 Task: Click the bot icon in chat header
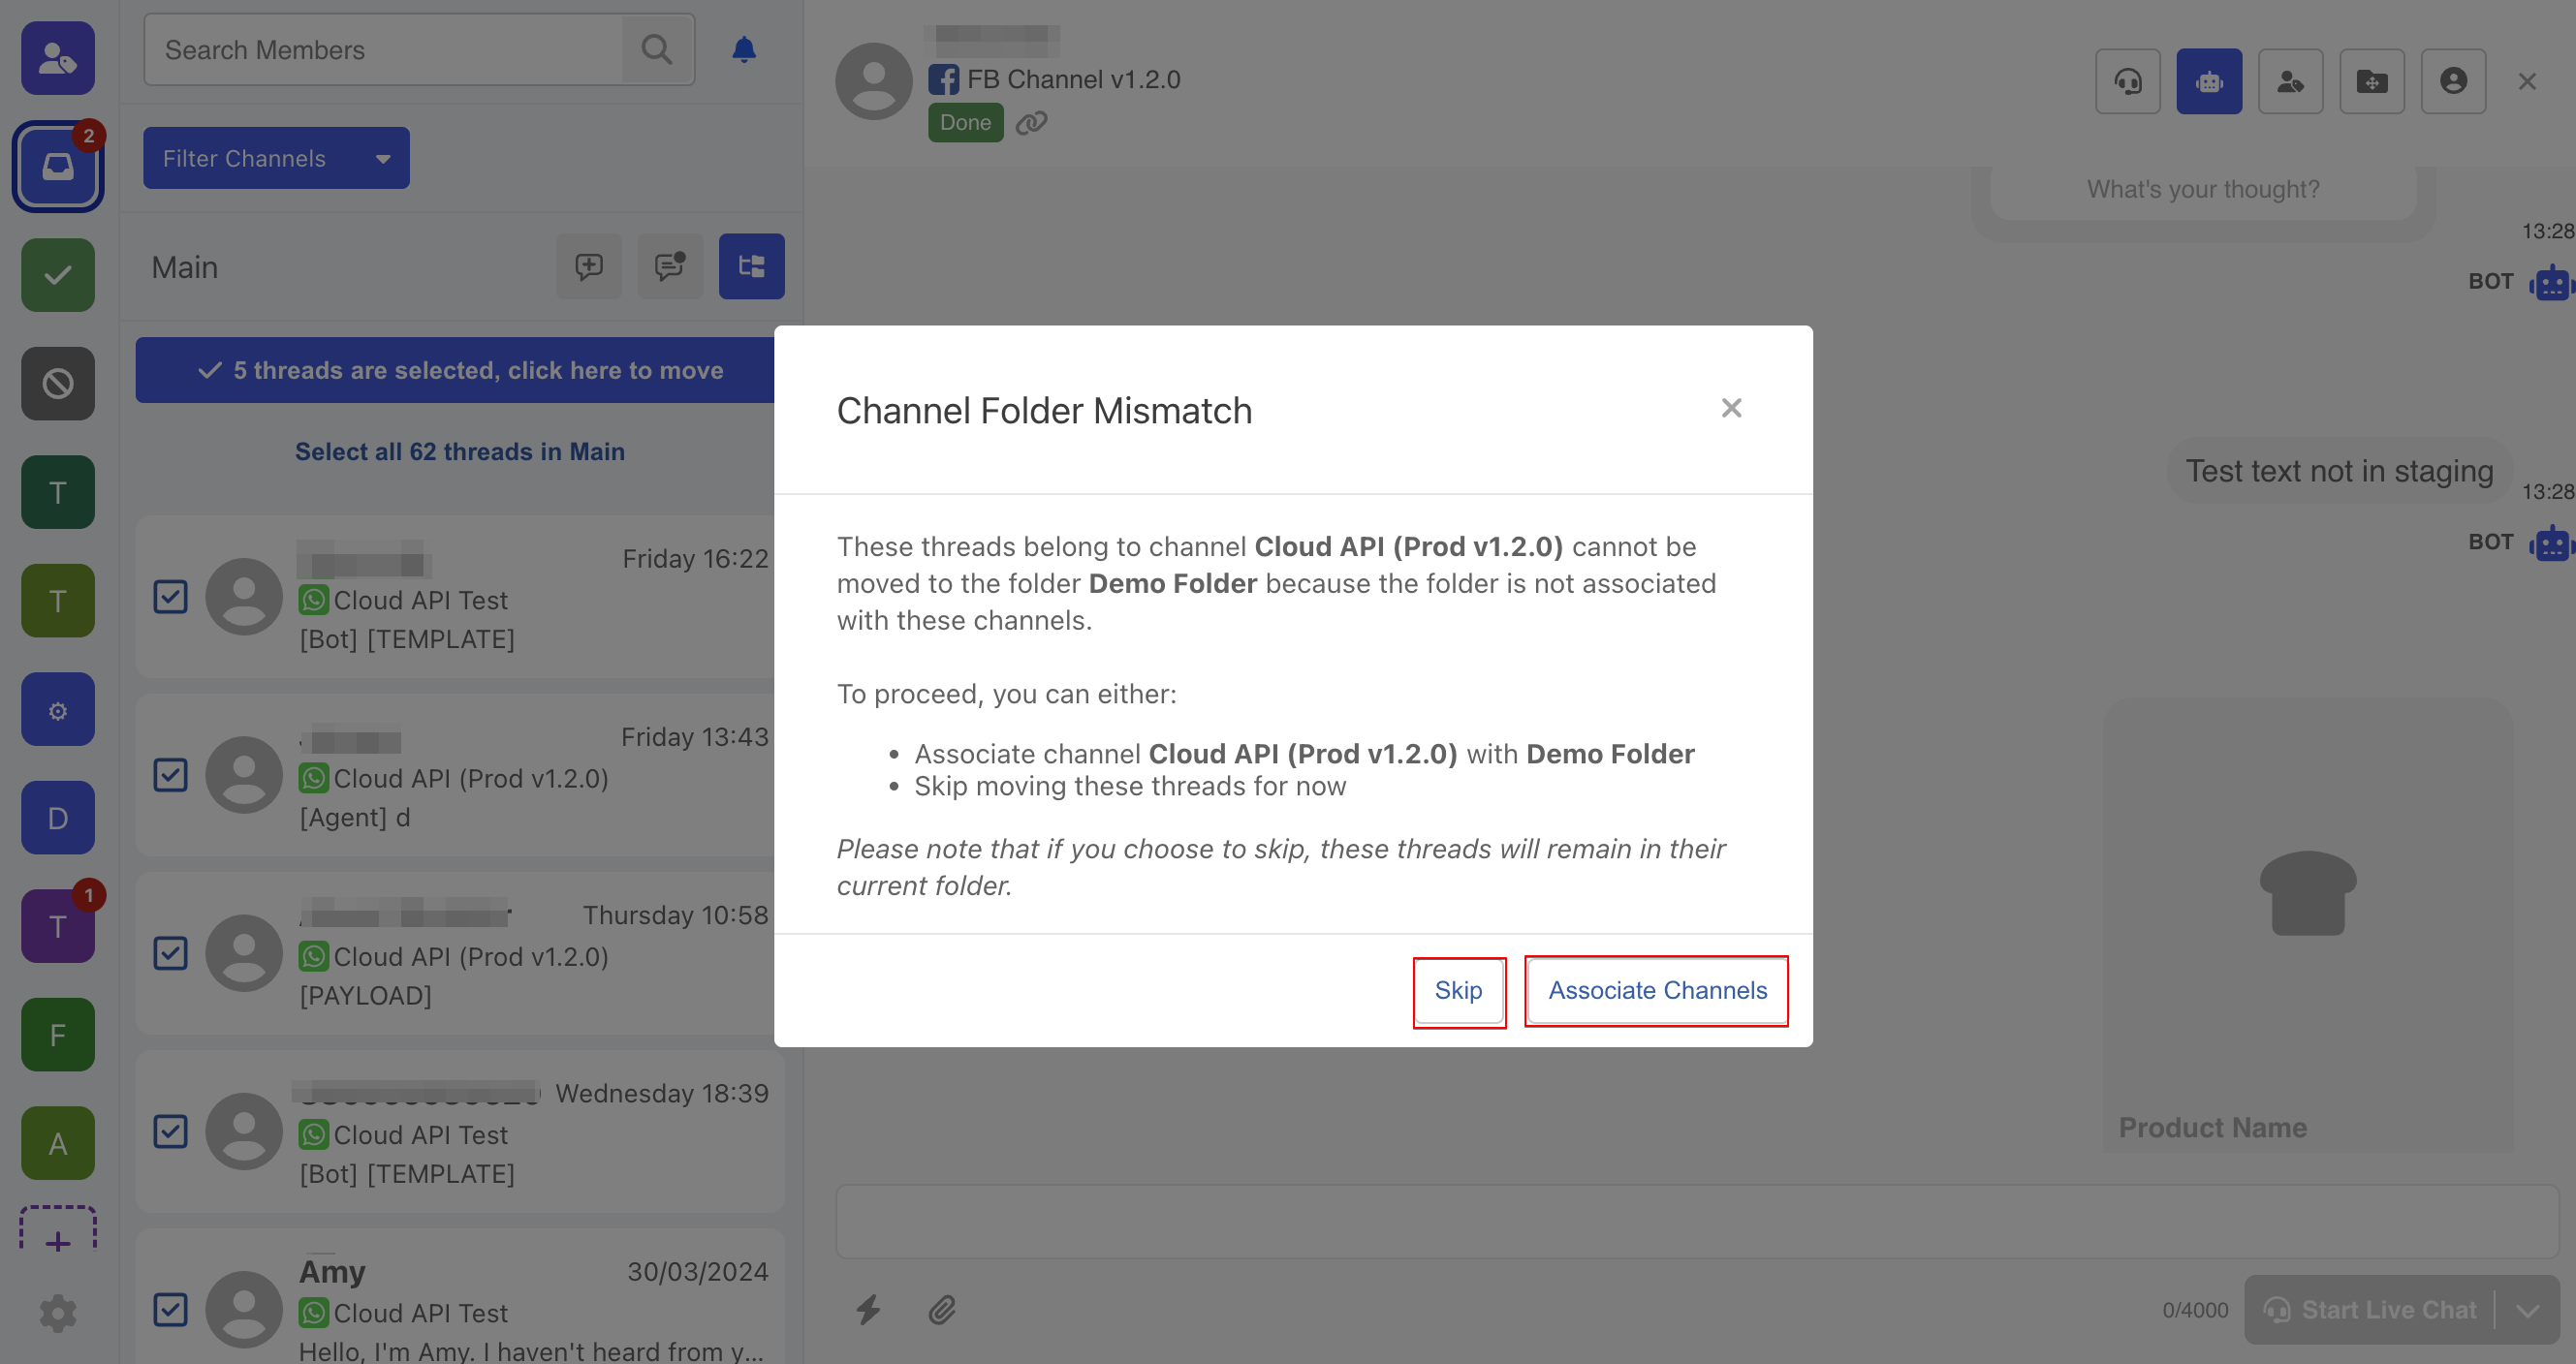click(2208, 81)
